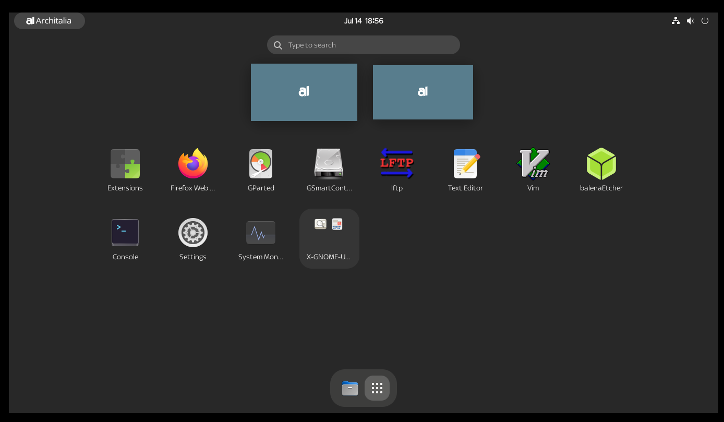724x422 pixels.
Task: Open the clock and calendar menu
Action: point(364,21)
